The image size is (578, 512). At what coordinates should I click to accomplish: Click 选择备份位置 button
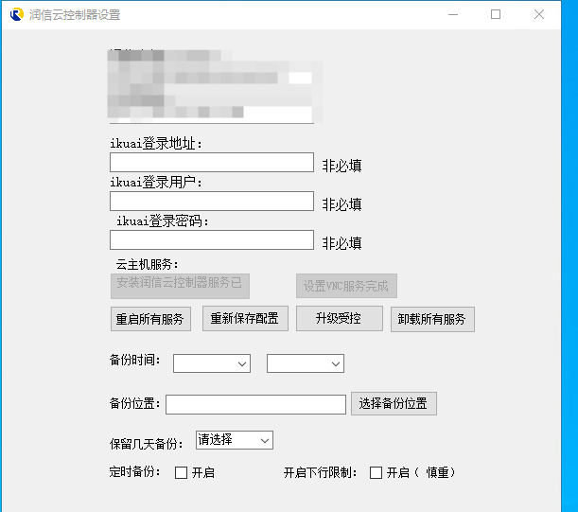(394, 403)
